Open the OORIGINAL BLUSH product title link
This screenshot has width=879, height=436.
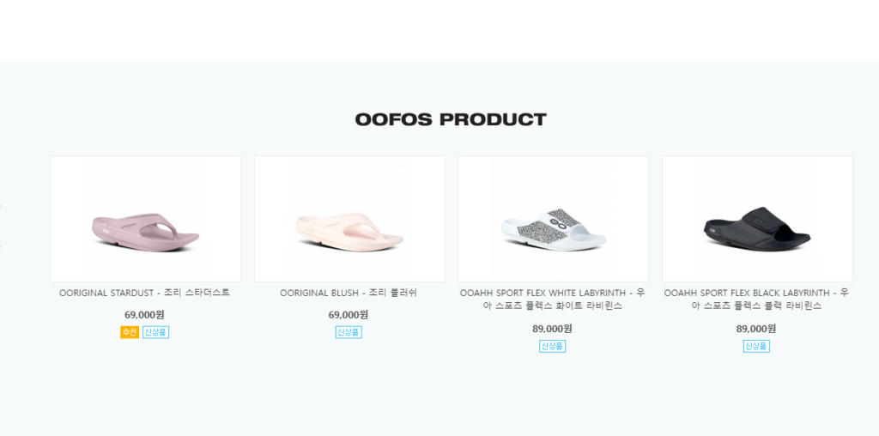349,293
